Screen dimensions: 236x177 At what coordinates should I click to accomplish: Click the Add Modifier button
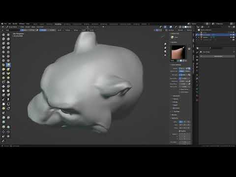218,56
